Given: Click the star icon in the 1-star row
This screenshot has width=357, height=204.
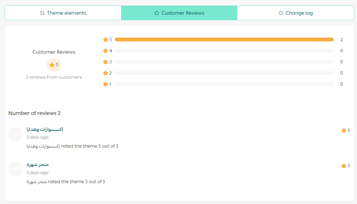Looking at the screenshot, I should (x=105, y=84).
